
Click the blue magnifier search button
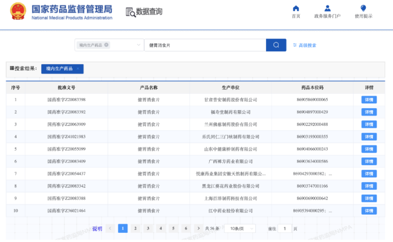(276, 45)
